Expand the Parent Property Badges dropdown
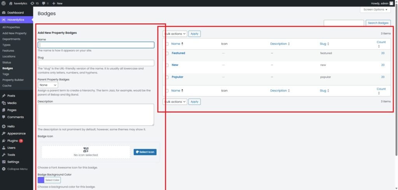 click(48, 85)
